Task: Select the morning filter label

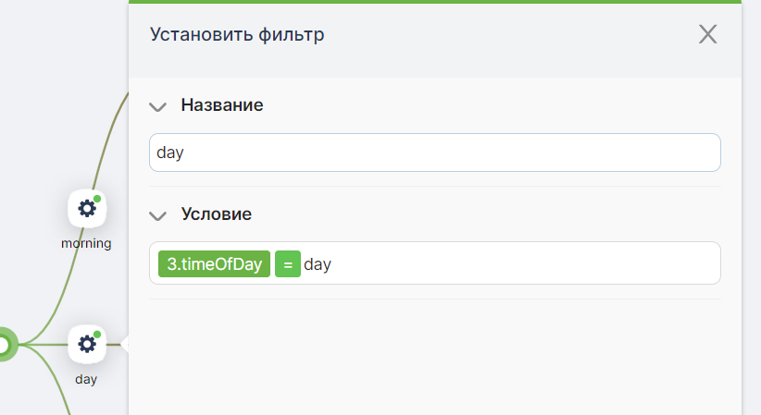Action: click(x=86, y=243)
